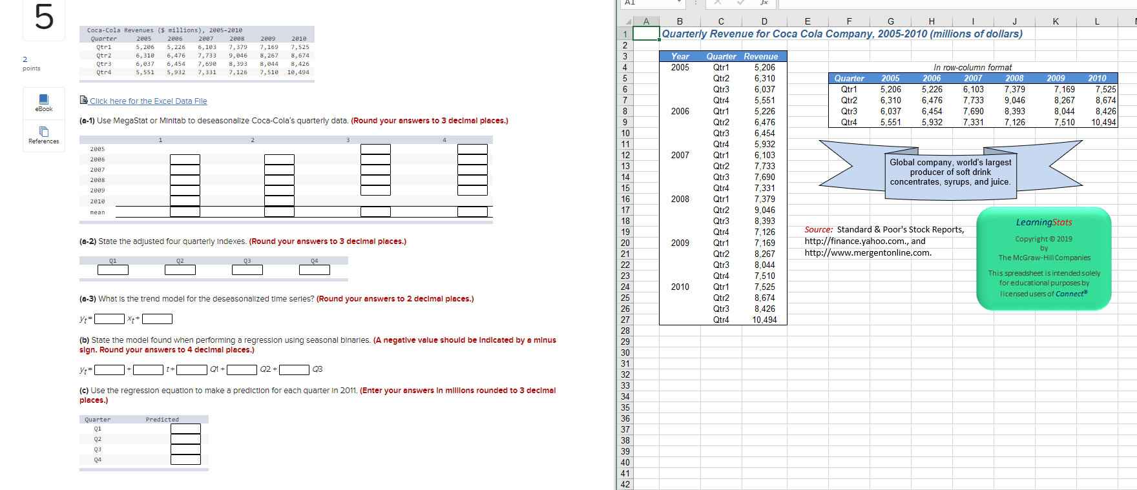Click the regression t coefficient input box
The height and width of the screenshot is (490, 1137).
(x=148, y=370)
